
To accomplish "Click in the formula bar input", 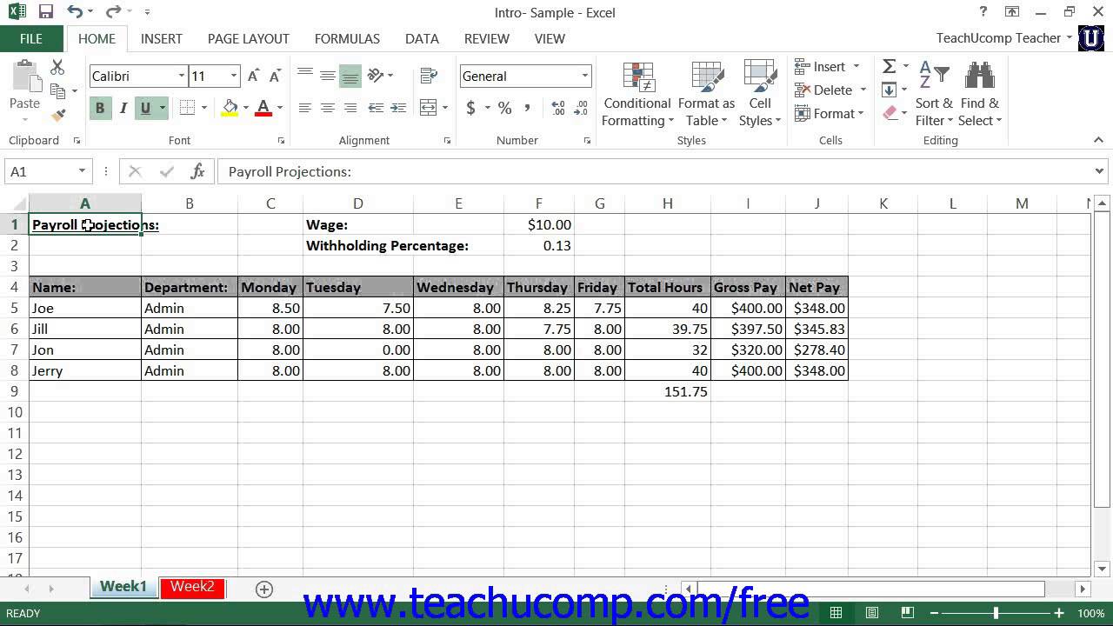I will coord(652,171).
